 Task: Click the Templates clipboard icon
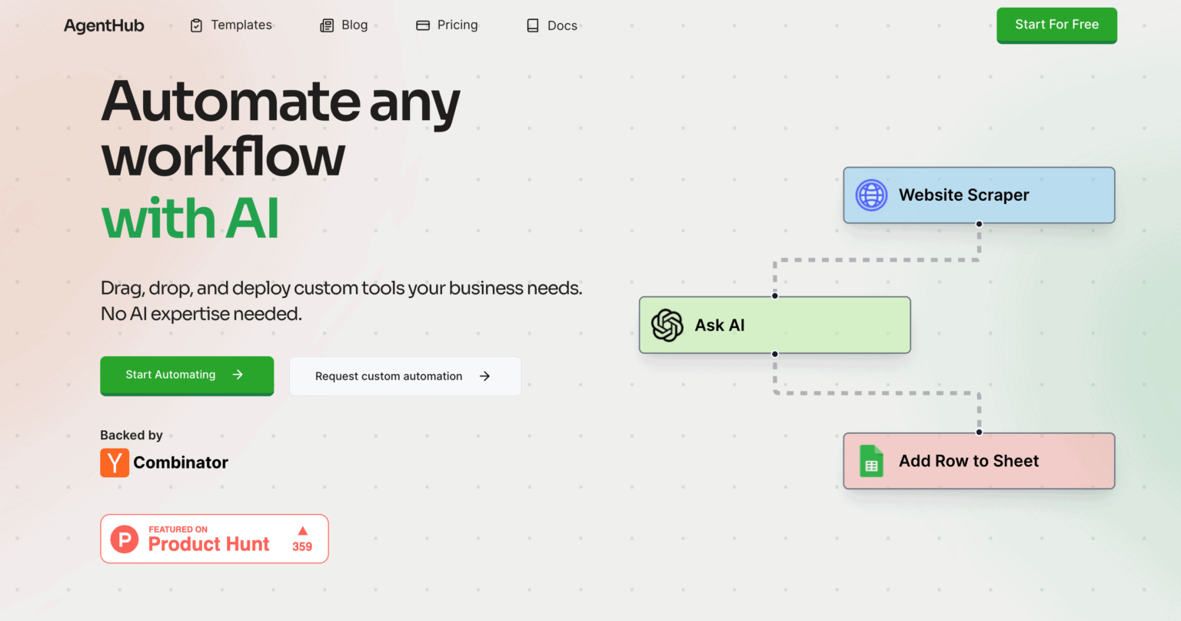pyautogui.click(x=196, y=25)
